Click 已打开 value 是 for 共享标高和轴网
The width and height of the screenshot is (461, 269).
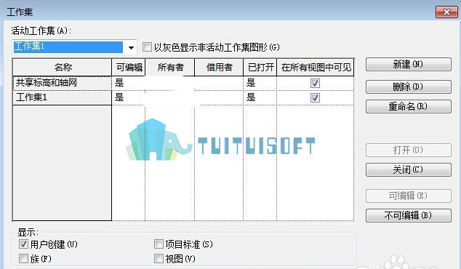(x=251, y=83)
